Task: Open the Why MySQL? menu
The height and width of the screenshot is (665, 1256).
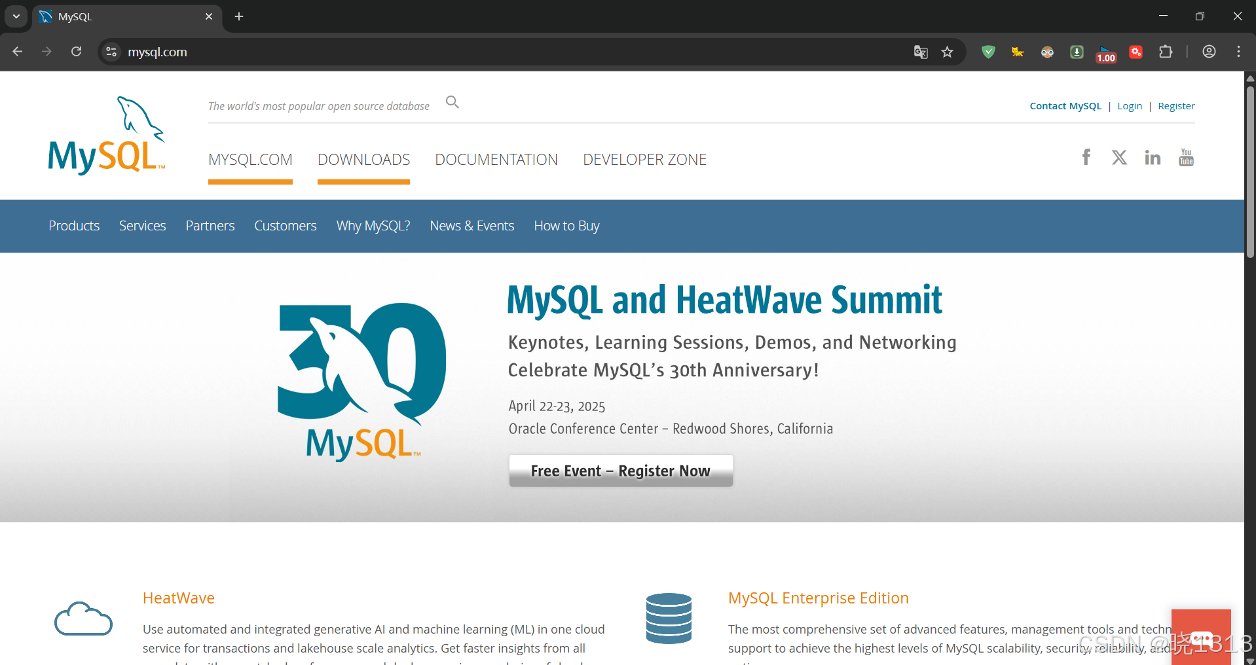Action: (373, 226)
